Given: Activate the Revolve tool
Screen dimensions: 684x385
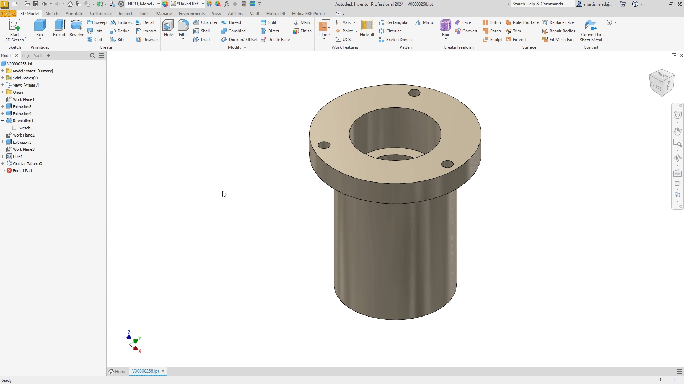Looking at the screenshot, I should [x=77, y=28].
